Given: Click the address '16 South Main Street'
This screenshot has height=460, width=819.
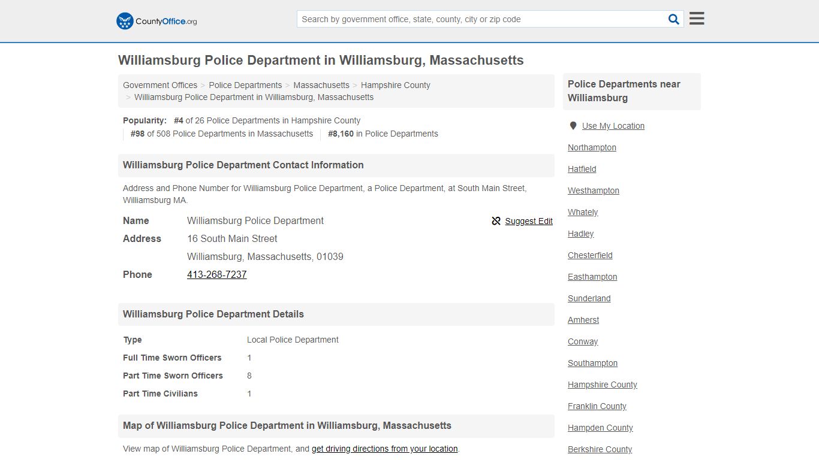Looking at the screenshot, I should point(232,238).
